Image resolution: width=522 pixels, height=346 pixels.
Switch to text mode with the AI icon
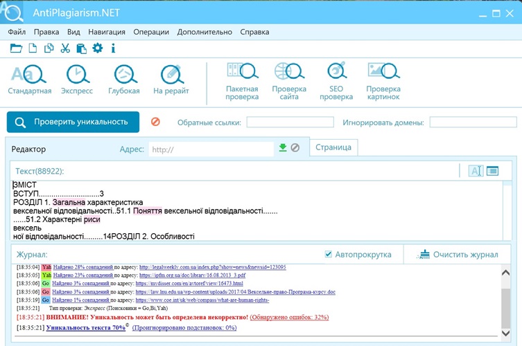click(476, 171)
